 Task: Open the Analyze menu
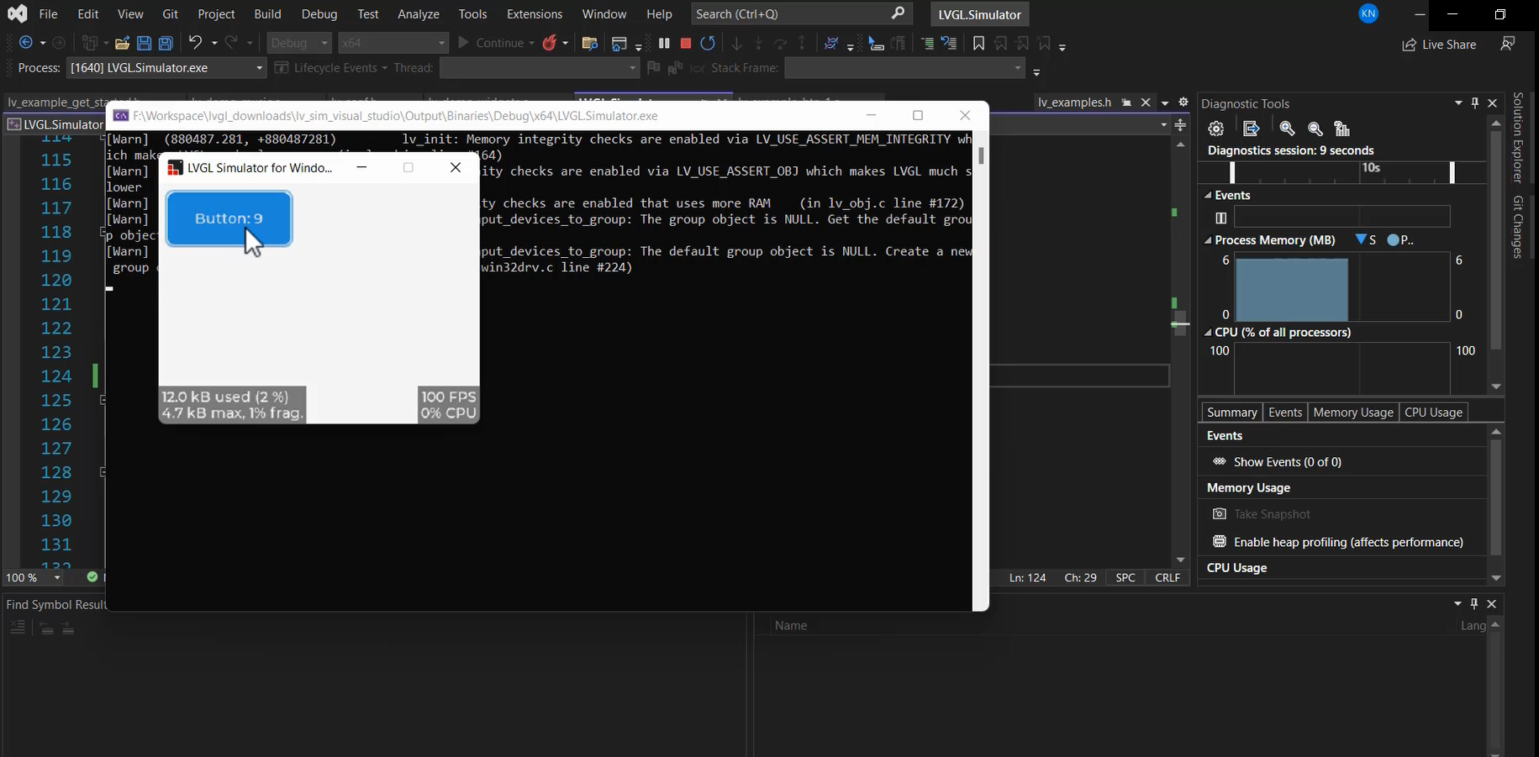419,14
